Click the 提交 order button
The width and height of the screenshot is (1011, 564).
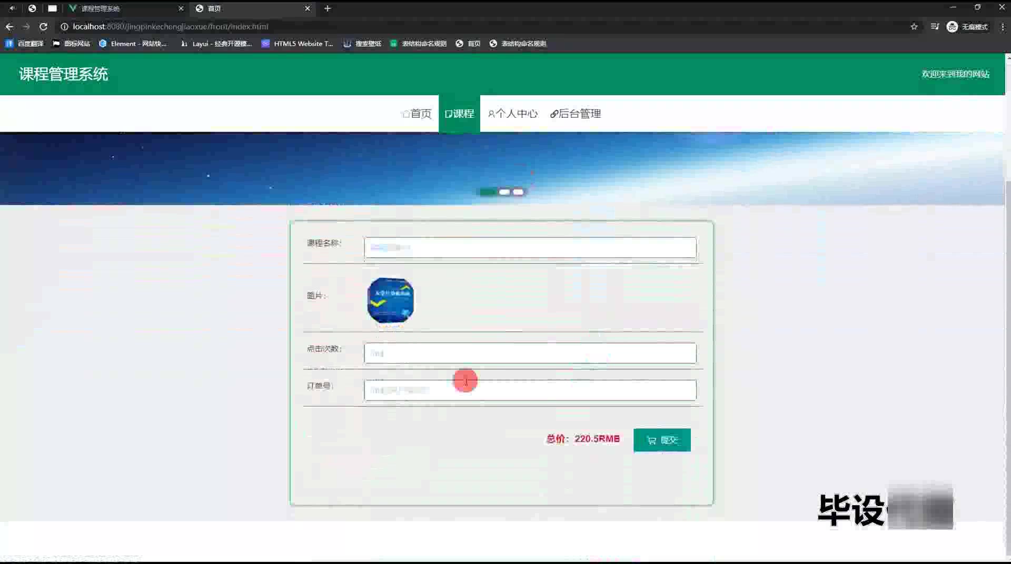tap(662, 440)
